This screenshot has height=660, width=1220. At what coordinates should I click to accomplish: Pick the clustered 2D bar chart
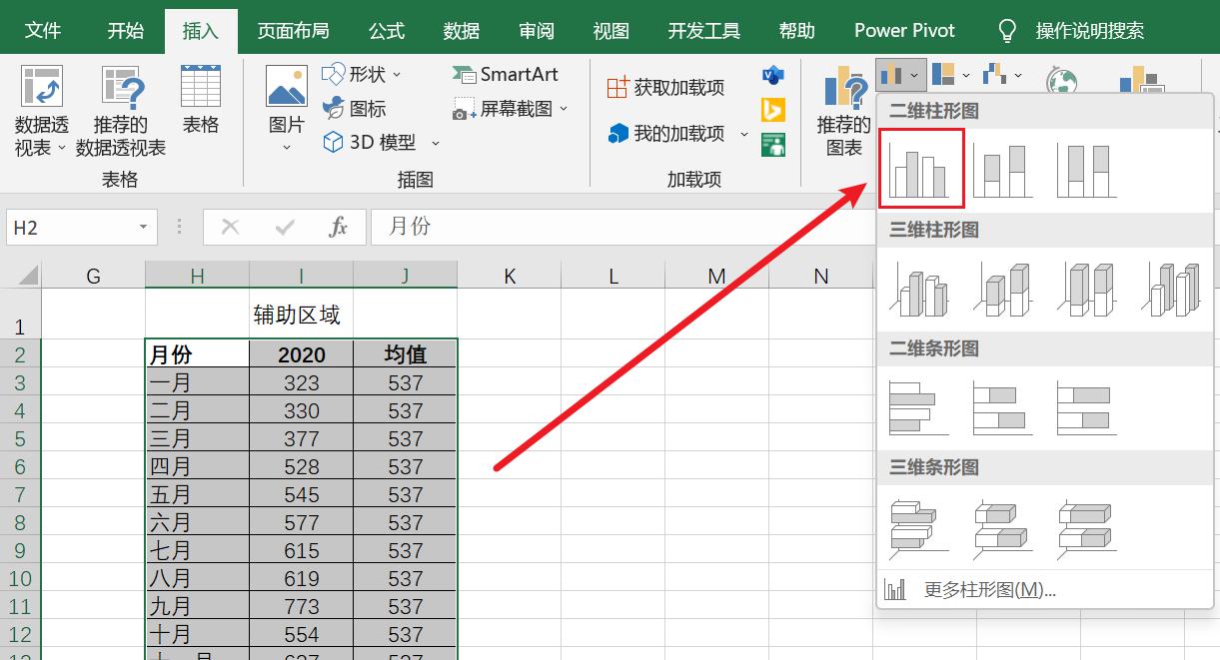tap(919, 407)
